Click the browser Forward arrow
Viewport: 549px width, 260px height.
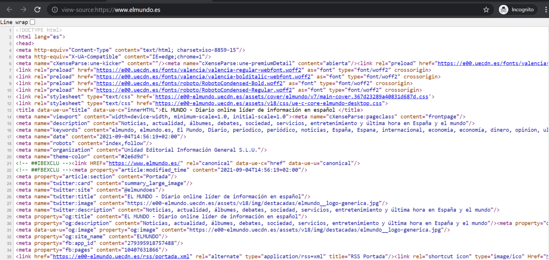click(23, 9)
